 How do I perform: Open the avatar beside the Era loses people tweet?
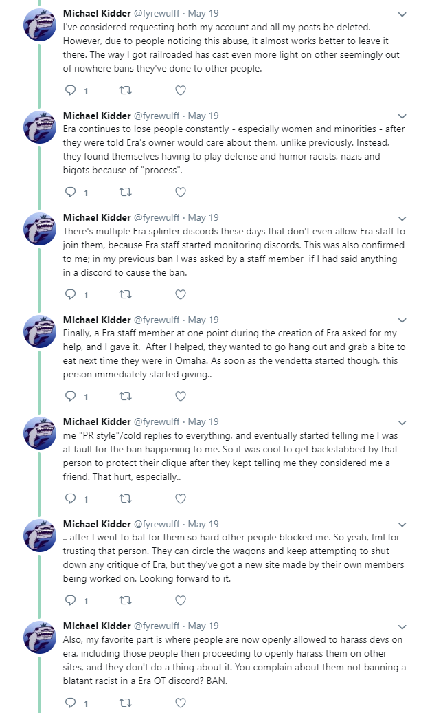[x=40, y=127]
